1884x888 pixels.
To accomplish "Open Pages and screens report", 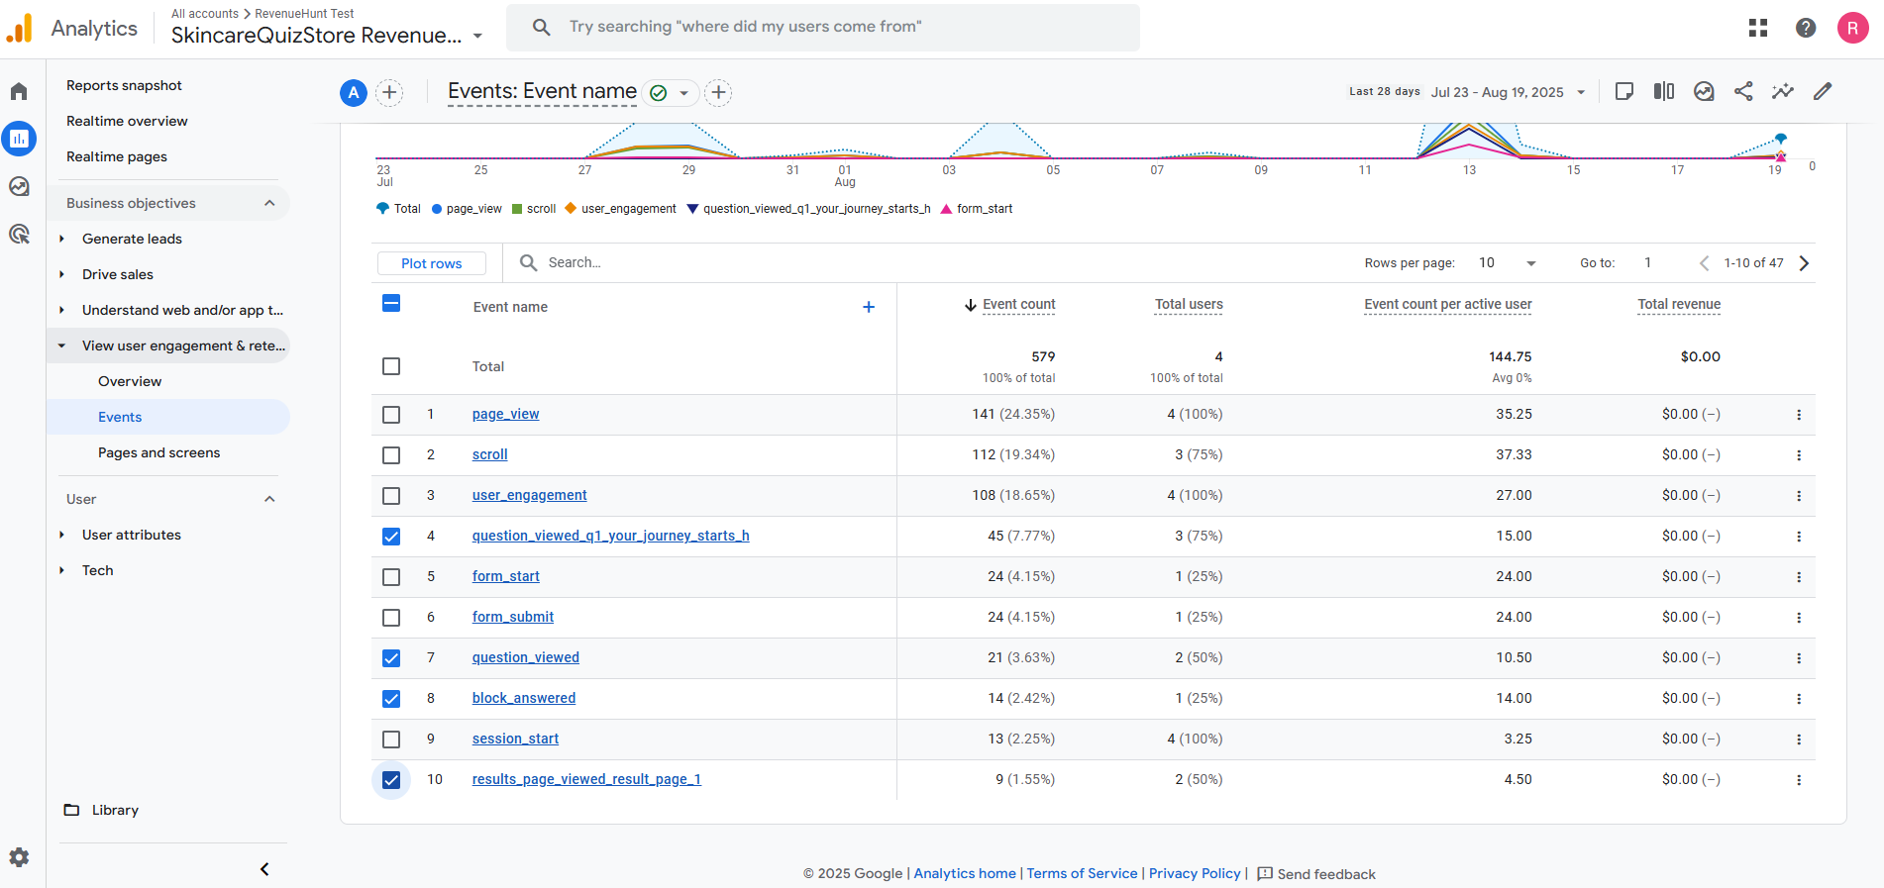I will (x=158, y=452).
